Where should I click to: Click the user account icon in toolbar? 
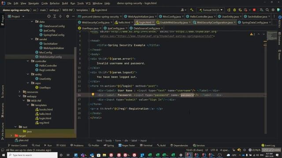click(x=183, y=10)
